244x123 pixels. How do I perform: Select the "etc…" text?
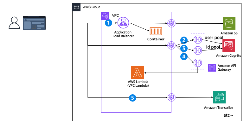click(228, 115)
